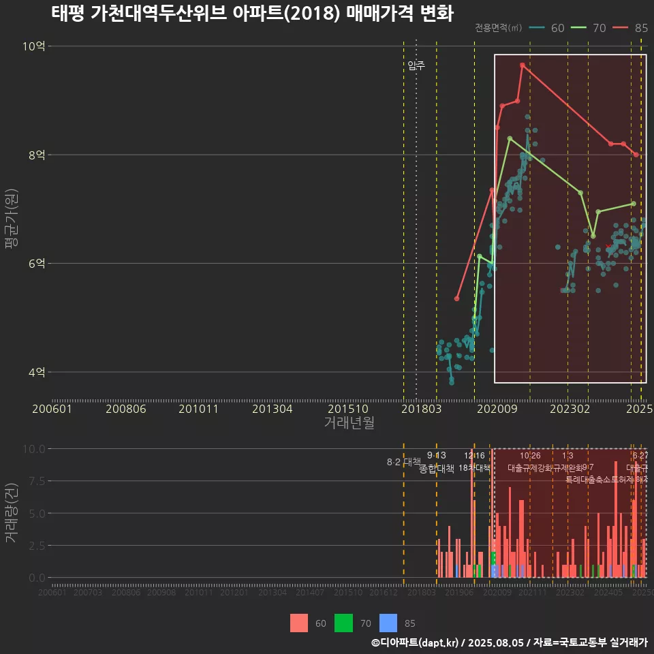The image size is (654, 654).
Task: Click the first red 85㎡ point near 5억
Action: click(x=456, y=298)
